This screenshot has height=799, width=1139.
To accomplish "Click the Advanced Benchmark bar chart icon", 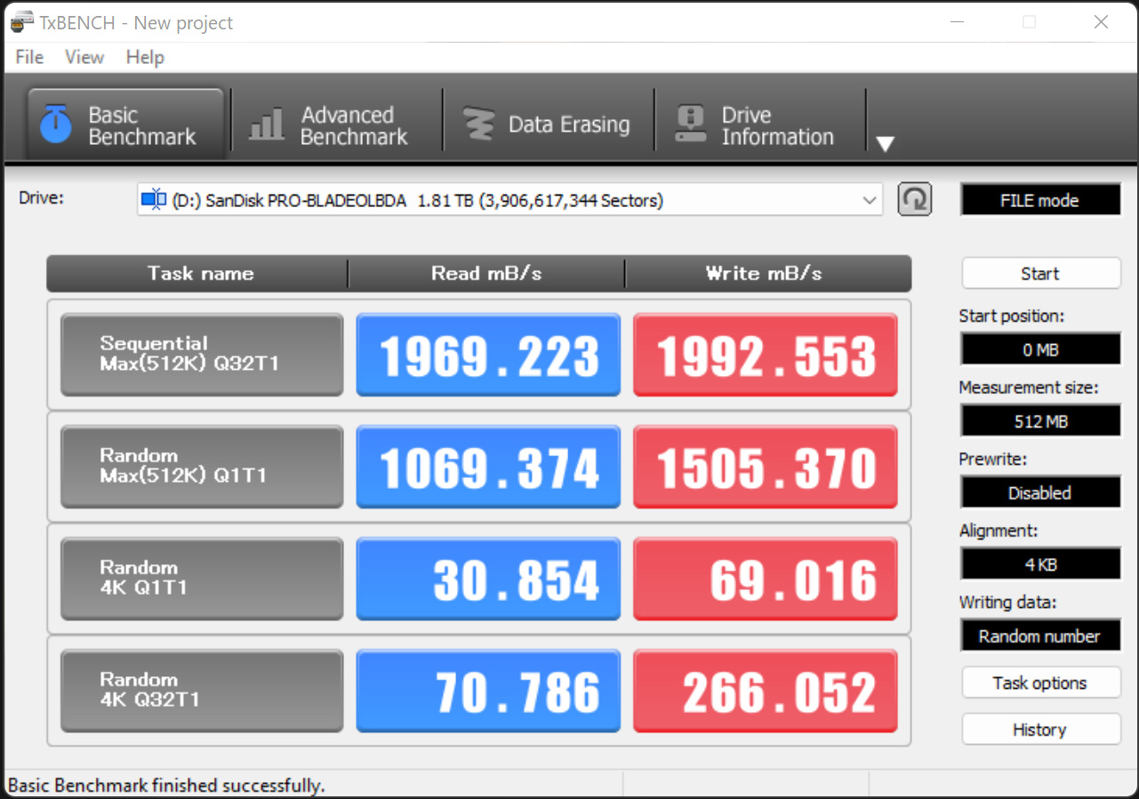I will (266, 124).
